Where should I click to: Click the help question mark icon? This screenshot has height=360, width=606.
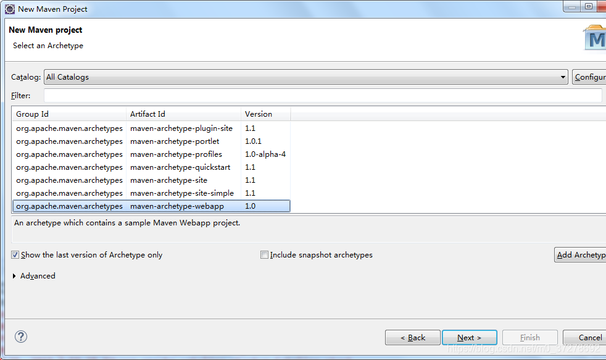click(21, 337)
